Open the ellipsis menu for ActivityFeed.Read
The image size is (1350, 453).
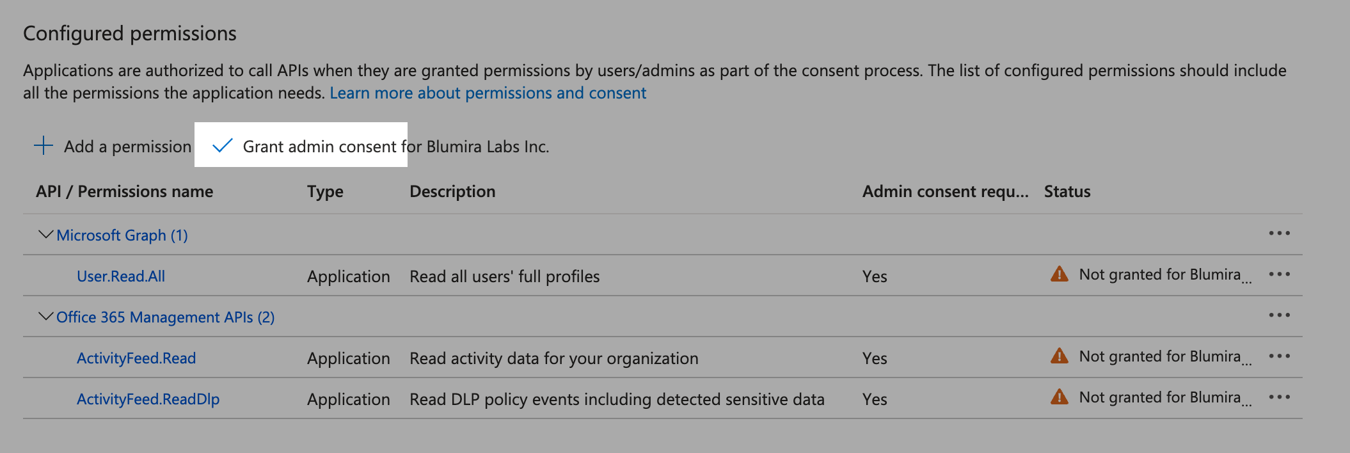[1279, 356]
